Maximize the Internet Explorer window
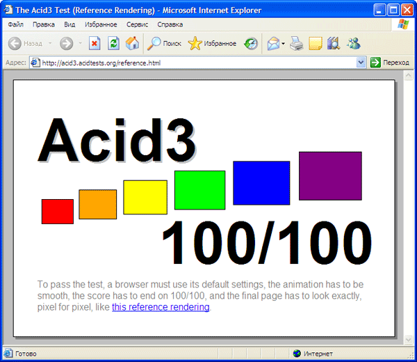Viewport: 417px width, 362px height. pos(393,10)
